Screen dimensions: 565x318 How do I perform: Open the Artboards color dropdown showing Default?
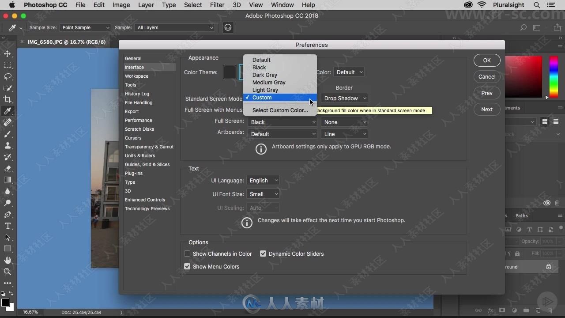[x=282, y=134]
